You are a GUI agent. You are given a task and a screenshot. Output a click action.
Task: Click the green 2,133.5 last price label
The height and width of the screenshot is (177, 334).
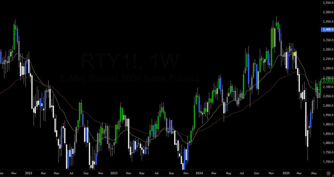(x=328, y=81)
